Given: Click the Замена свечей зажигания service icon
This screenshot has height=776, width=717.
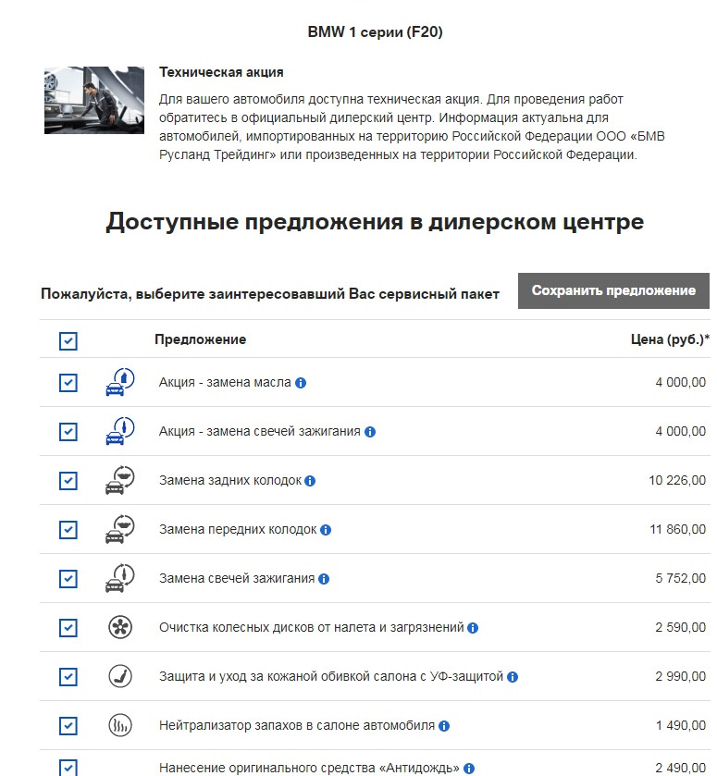Looking at the screenshot, I should (120, 578).
